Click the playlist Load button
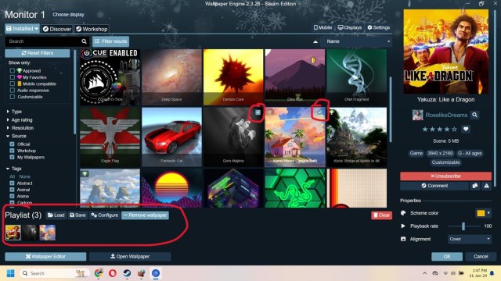The width and height of the screenshot is (501, 281). click(x=56, y=215)
